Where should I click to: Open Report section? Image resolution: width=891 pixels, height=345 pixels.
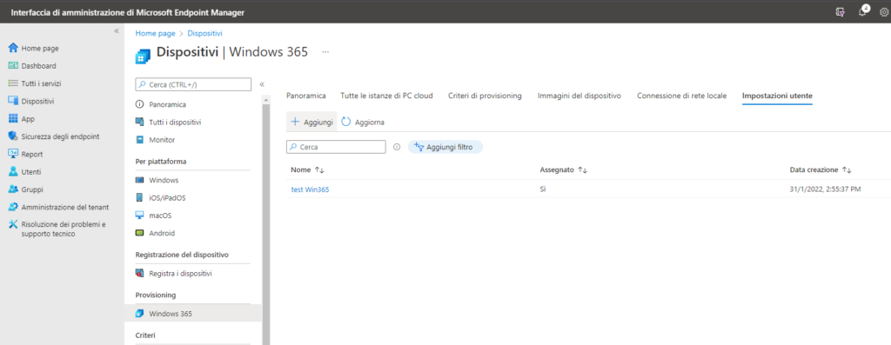pos(25,154)
